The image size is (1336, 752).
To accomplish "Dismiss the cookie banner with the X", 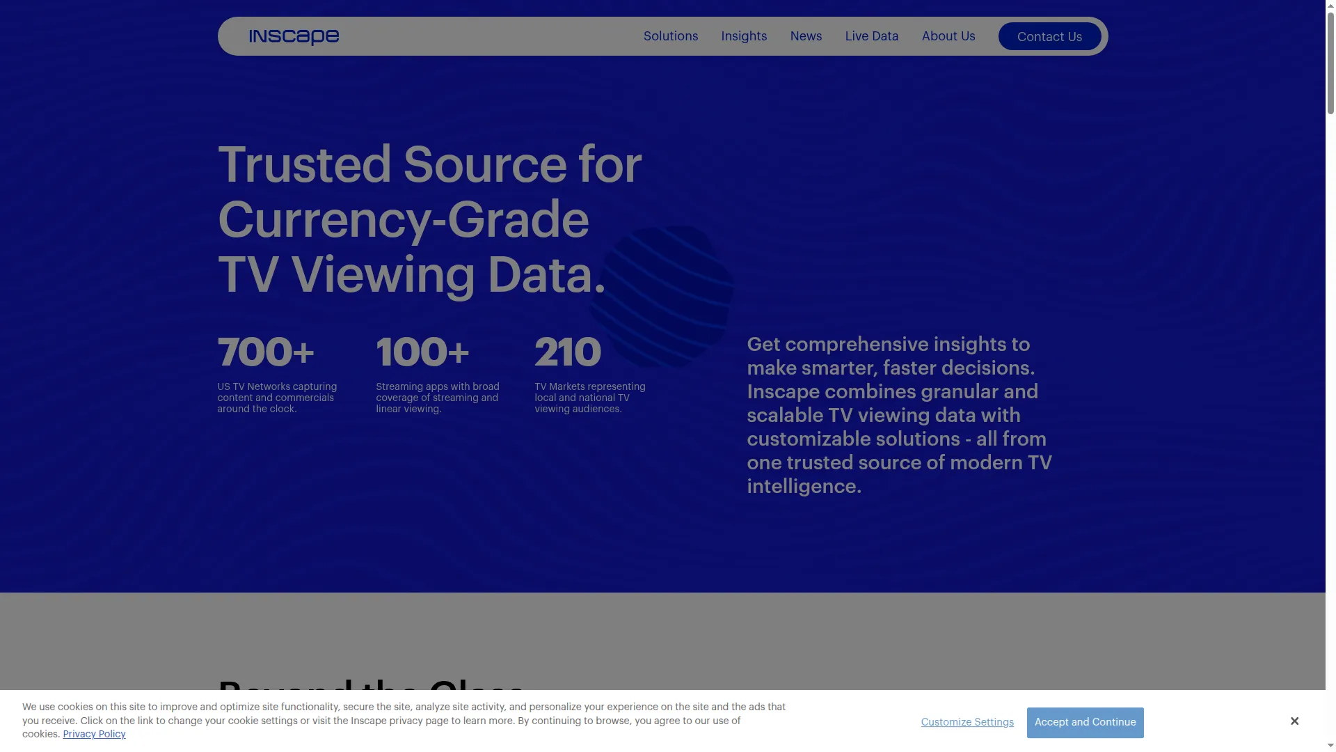I will point(1294,721).
